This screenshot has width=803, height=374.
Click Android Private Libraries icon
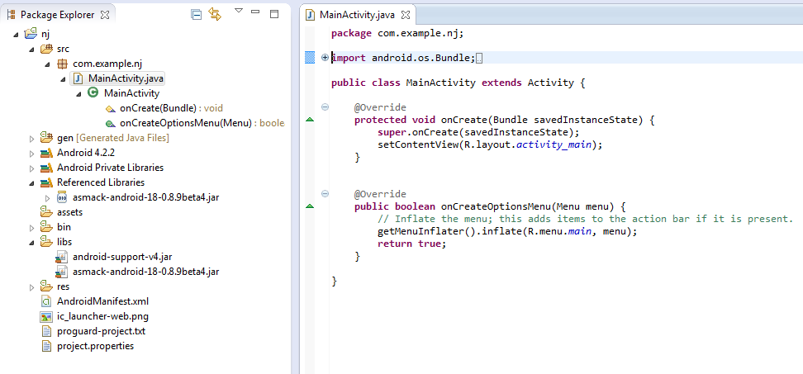point(46,168)
